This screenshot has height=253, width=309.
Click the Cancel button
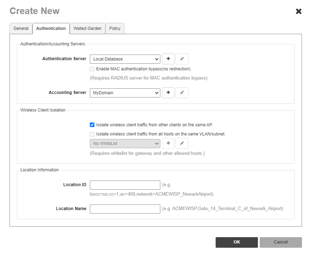[280, 242]
